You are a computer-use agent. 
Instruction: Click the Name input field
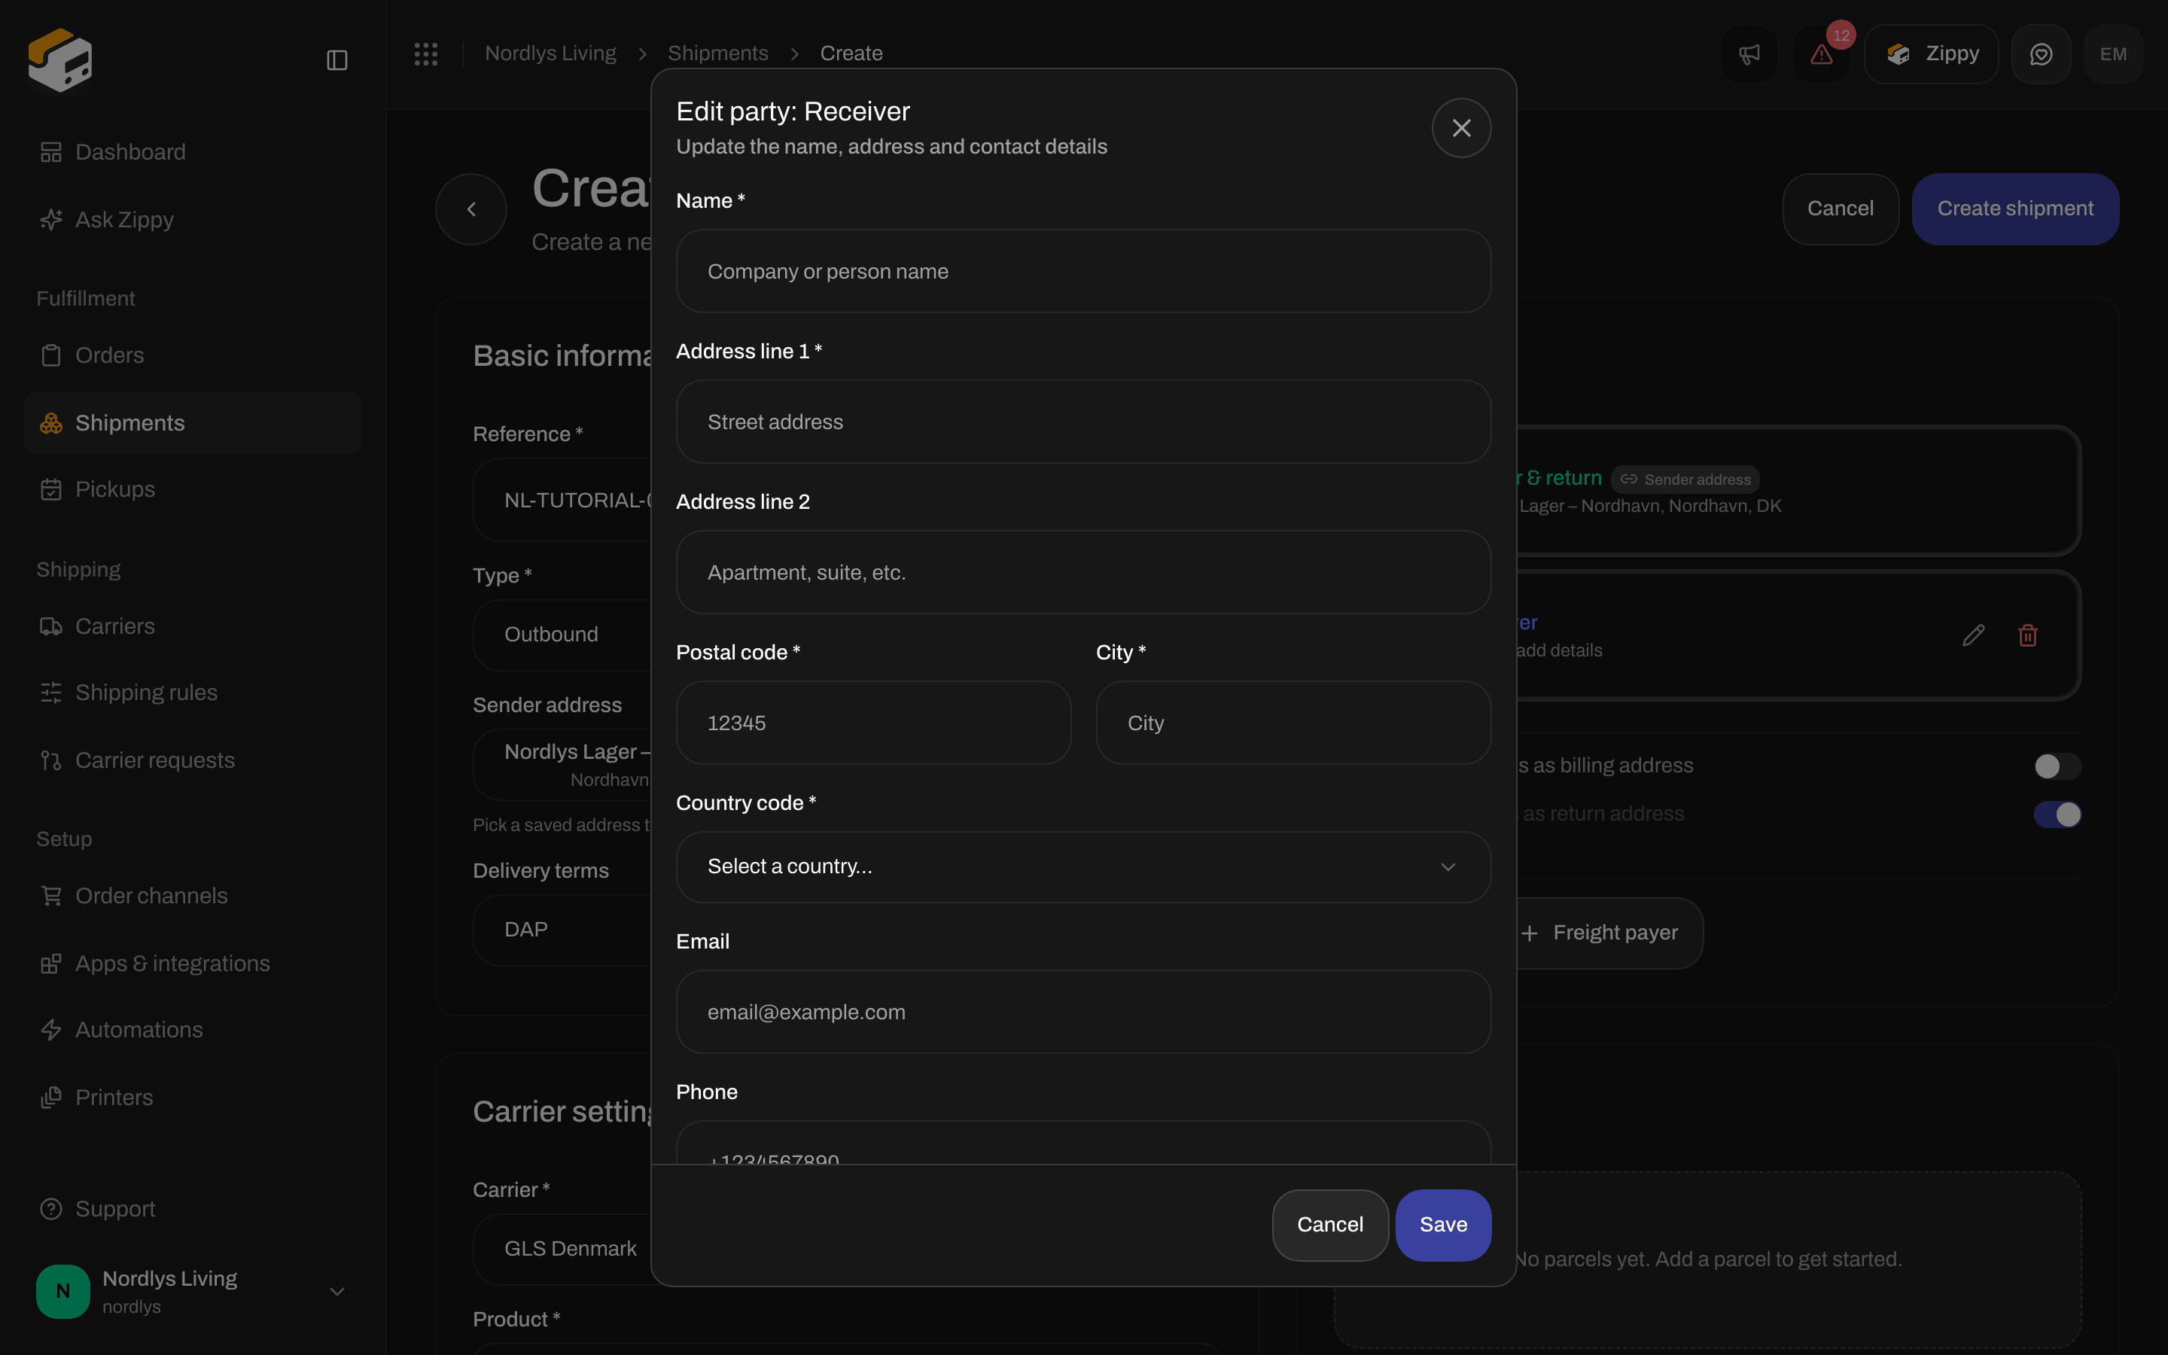1083,272
